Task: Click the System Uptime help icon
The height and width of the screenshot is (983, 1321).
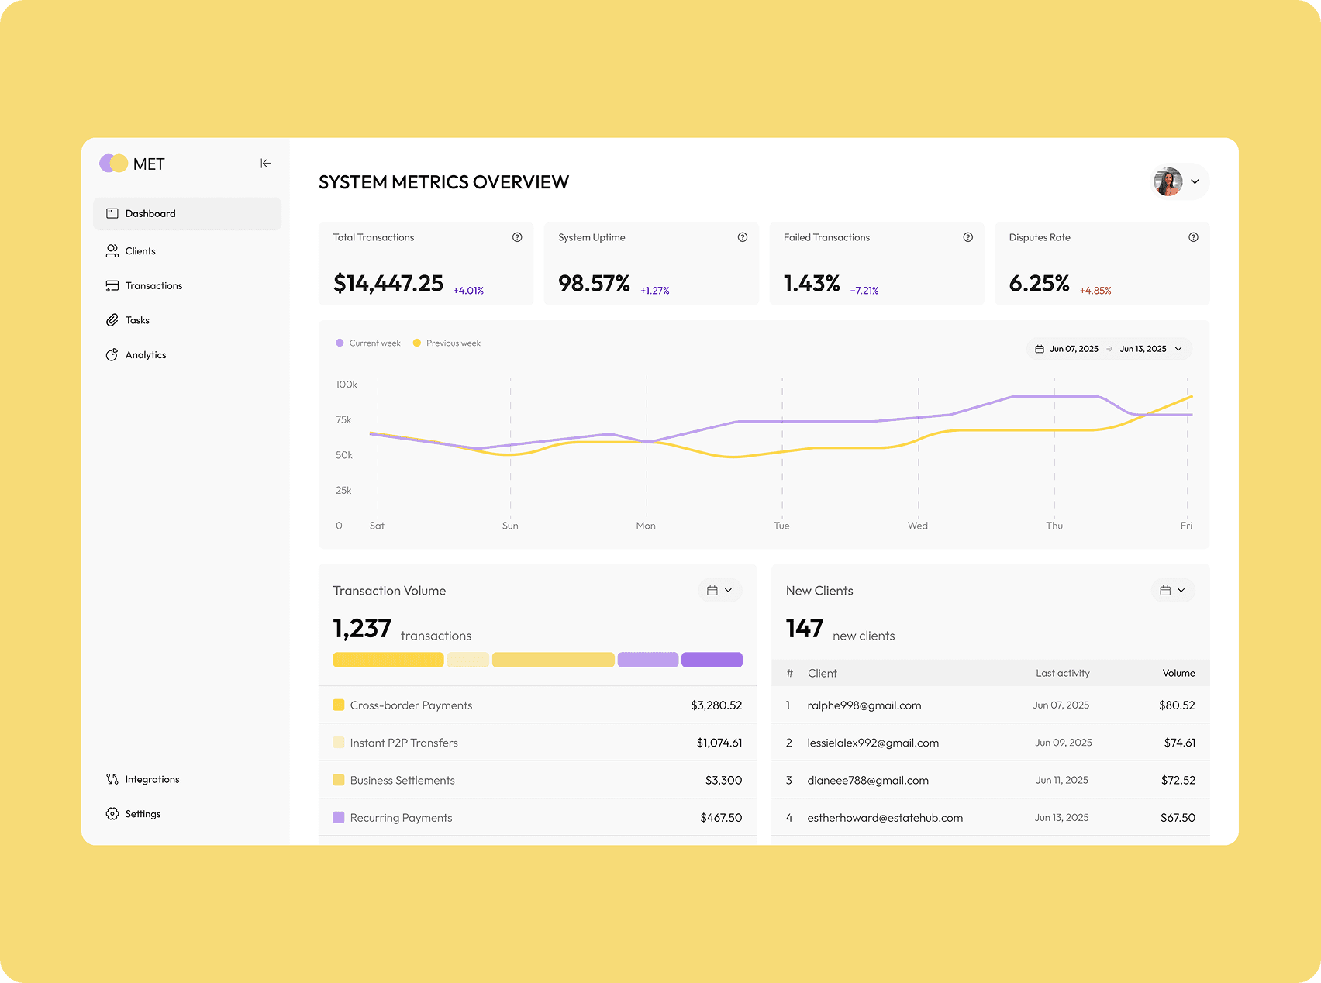Action: click(743, 237)
